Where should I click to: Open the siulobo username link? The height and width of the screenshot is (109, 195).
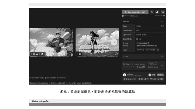130,74
